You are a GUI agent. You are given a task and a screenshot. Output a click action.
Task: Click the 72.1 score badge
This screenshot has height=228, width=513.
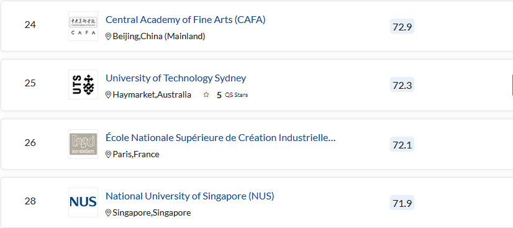pyautogui.click(x=402, y=144)
